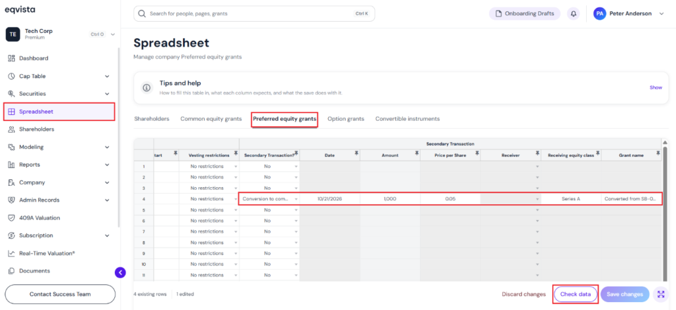
Task: Click the Tips and help info icon
Action: coord(147,88)
